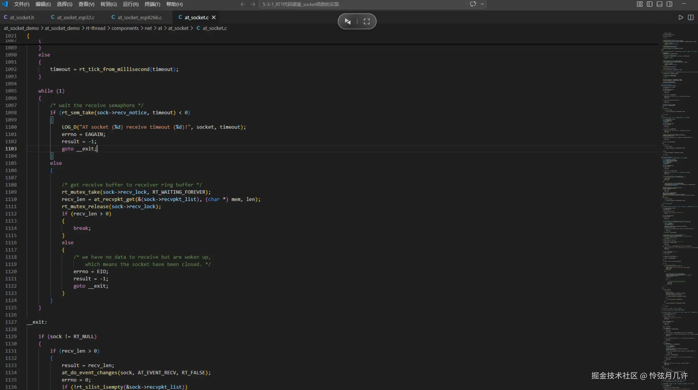The width and height of the screenshot is (698, 390).
Task: Toggle the bottom panel visibility
Action: pos(659,4)
